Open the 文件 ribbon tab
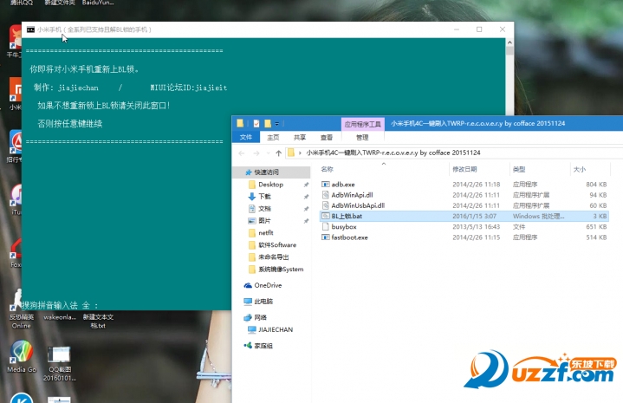 point(246,137)
